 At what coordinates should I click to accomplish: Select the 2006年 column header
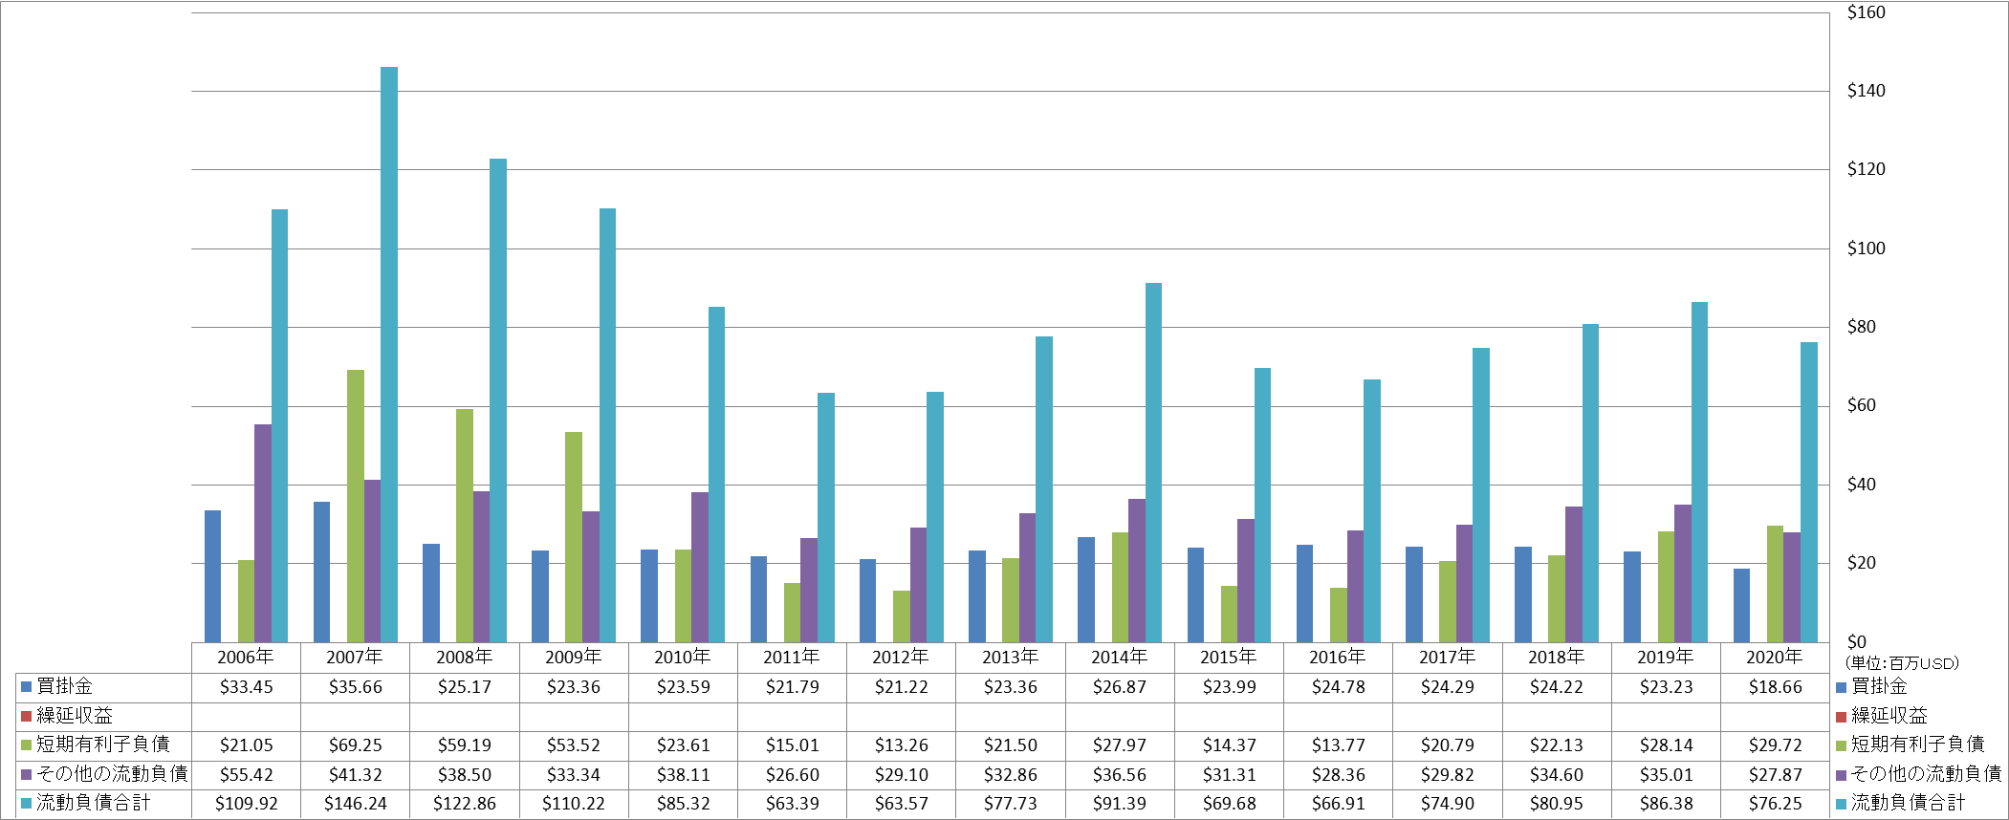pyautogui.click(x=246, y=658)
